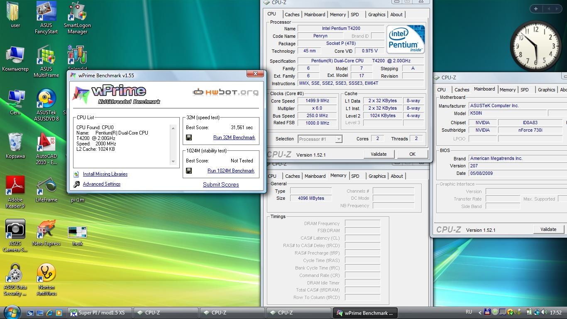Click Validate in the top CPU-Z CPU window
The height and width of the screenshot is (319, 567).
(x=379, y=154)
